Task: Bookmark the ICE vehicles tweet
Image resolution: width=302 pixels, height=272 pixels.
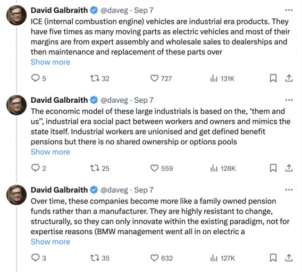Action: click(x=273, y=79)
